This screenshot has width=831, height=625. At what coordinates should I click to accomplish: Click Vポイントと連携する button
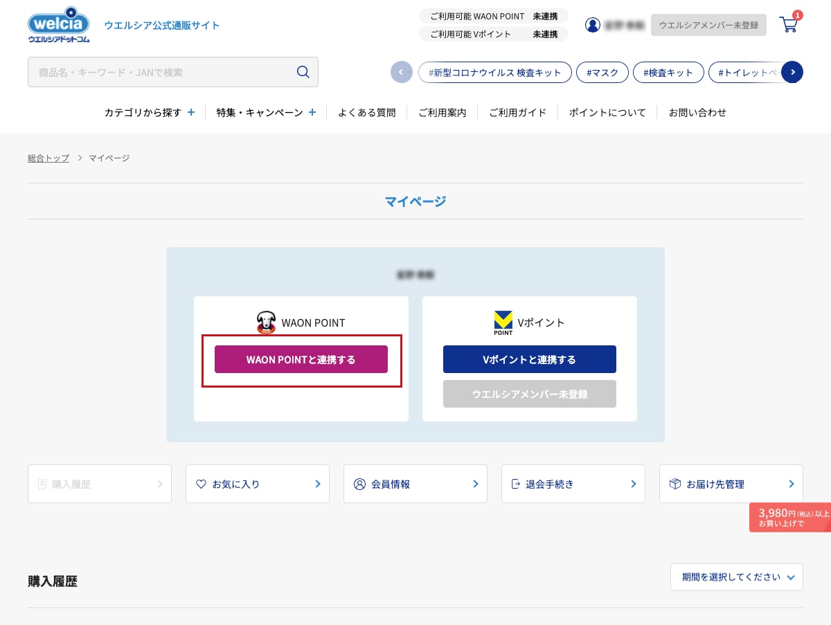530,359
